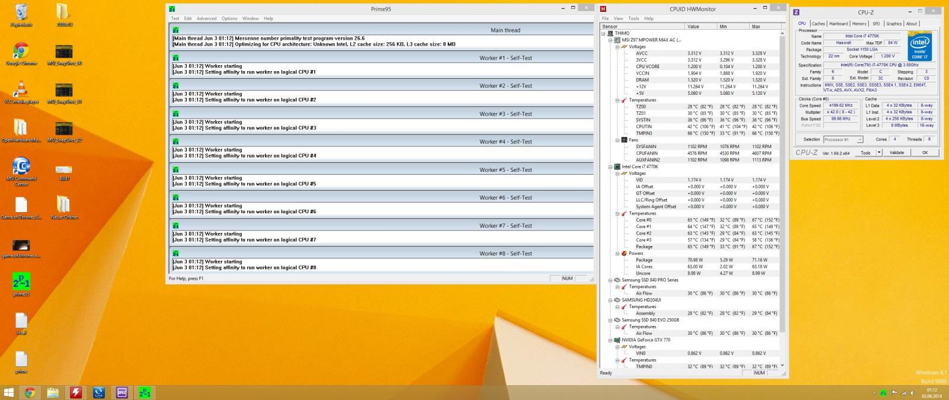
Task: Select the VLC media player desktop icon
Action: pyautogui.click(x=21, y=92)
